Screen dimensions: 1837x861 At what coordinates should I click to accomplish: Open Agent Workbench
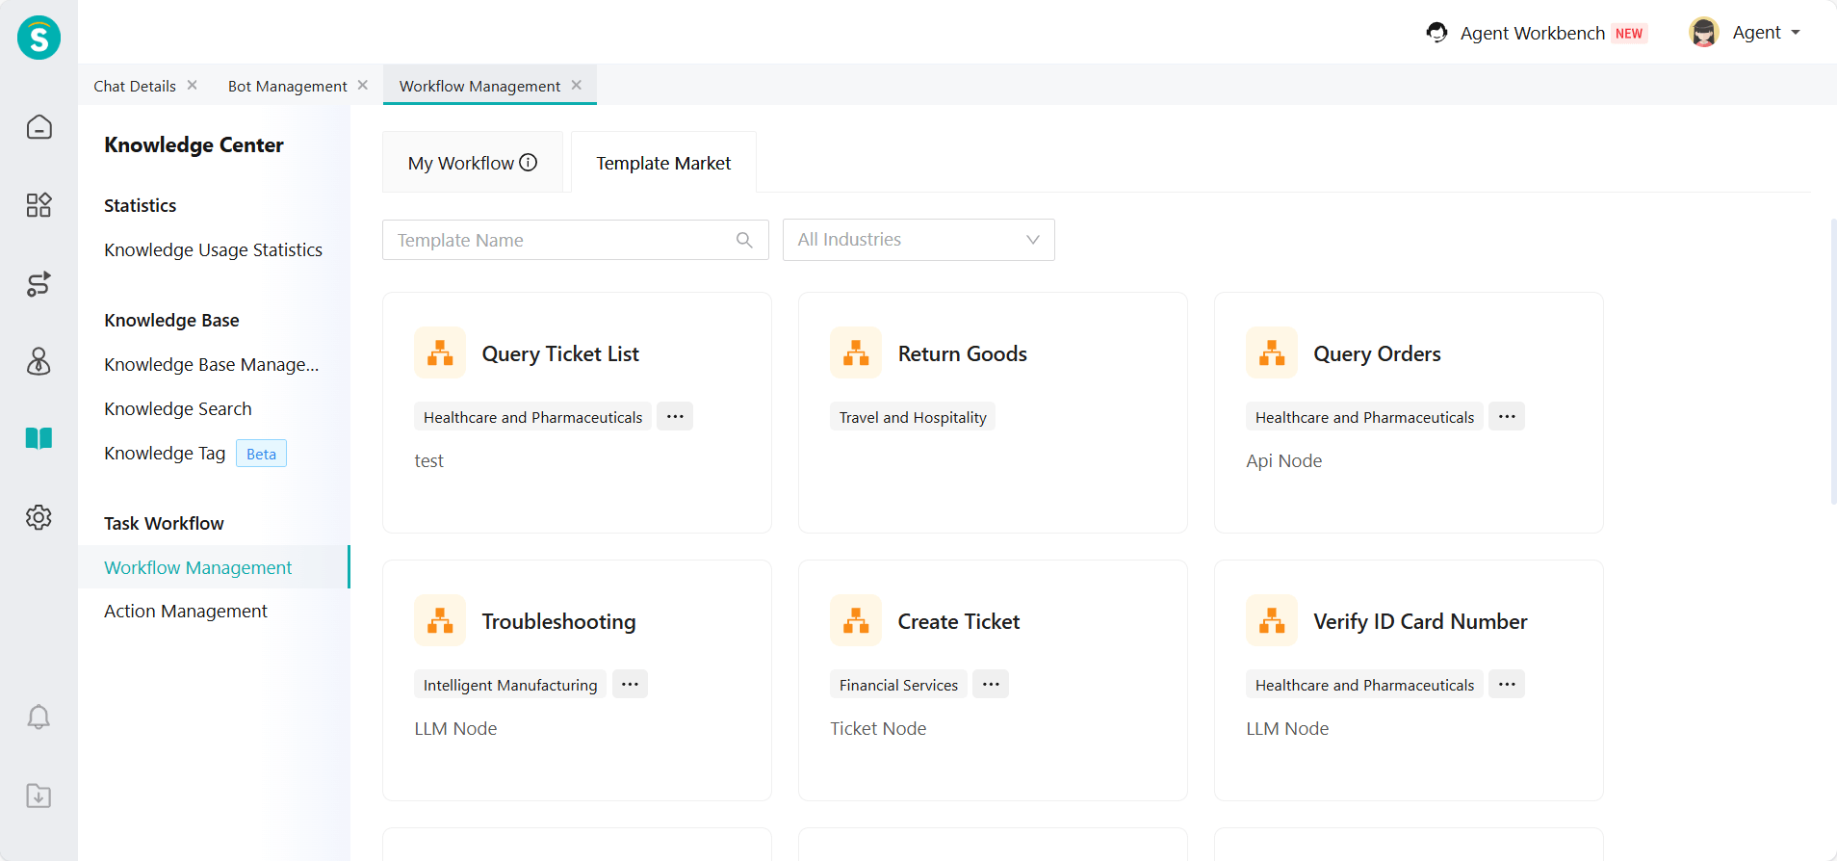pos(1532,33)
